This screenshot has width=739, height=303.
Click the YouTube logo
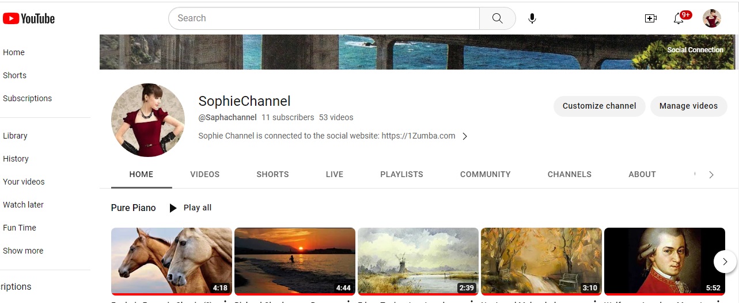pyautogui.click(x=29, y=18)
